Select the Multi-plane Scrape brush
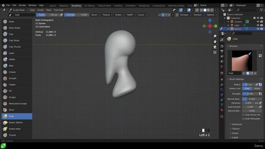This screenshot has height=149, width=265. pos(17,103)
